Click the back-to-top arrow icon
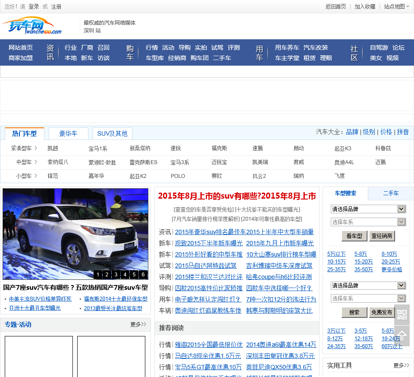The width and height of the screenshot is (414, 377). point(402,336)
